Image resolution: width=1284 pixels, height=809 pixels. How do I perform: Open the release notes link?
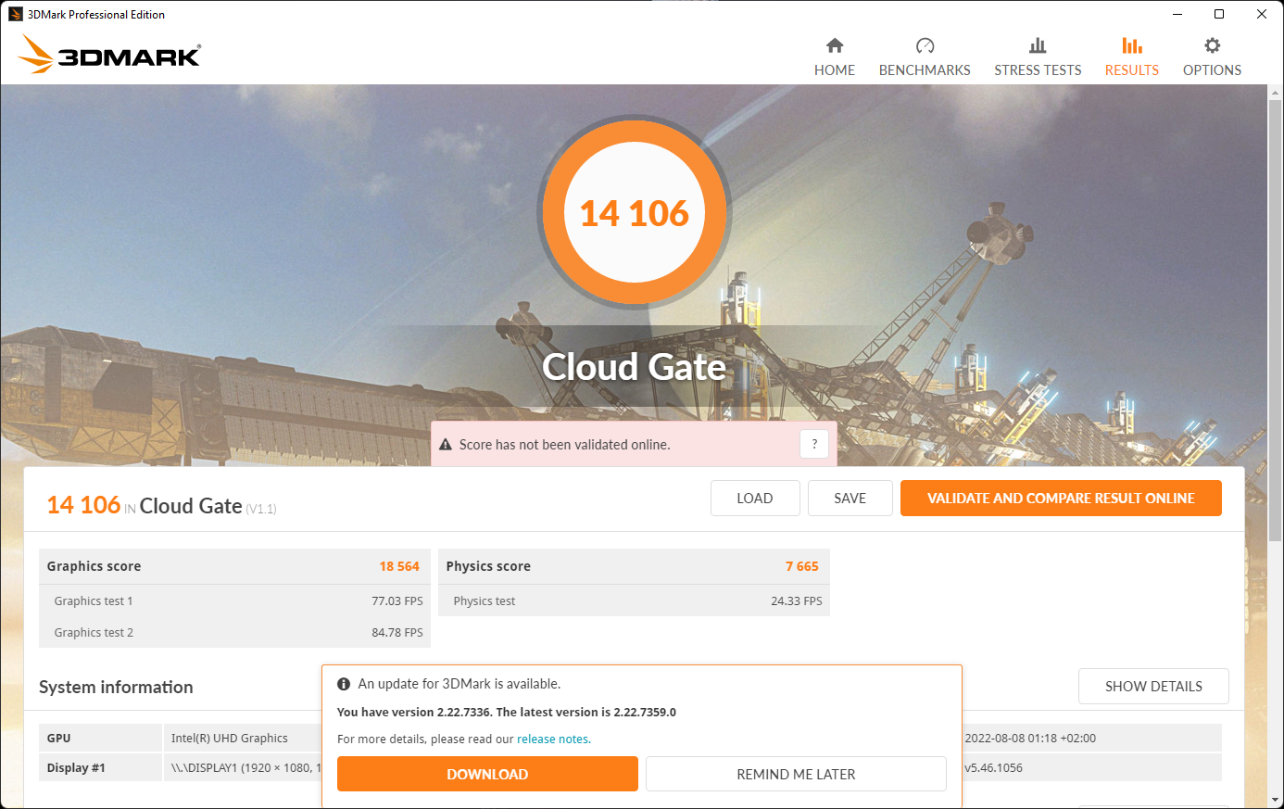[x=553, y=739]
